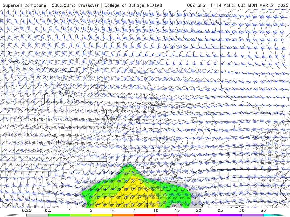290x217 pixels.
Task: Click the "7" color scale label
Action: point(134,210)
